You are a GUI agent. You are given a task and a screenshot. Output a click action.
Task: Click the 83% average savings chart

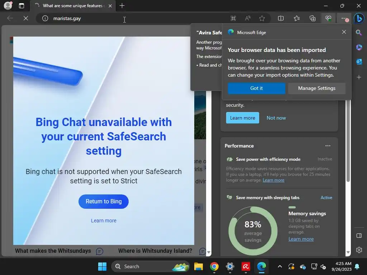(253, 231)
